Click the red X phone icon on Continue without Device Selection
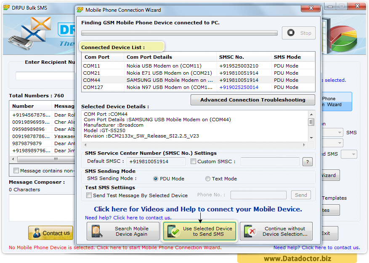 250,231
